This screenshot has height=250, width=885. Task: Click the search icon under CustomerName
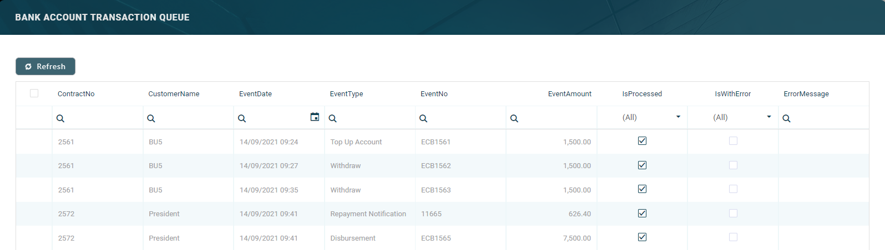point(151,118)
